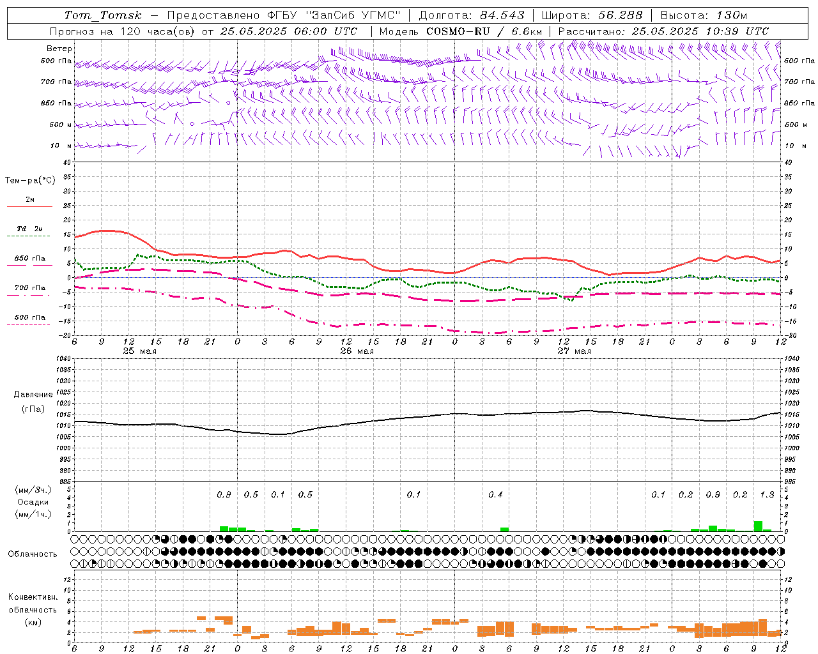Select the left 10 м wind level label

pos(61,146)
